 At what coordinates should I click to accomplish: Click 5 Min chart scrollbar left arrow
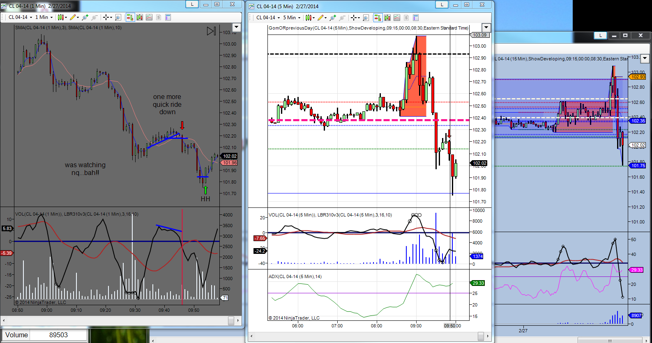coord(251,336)
